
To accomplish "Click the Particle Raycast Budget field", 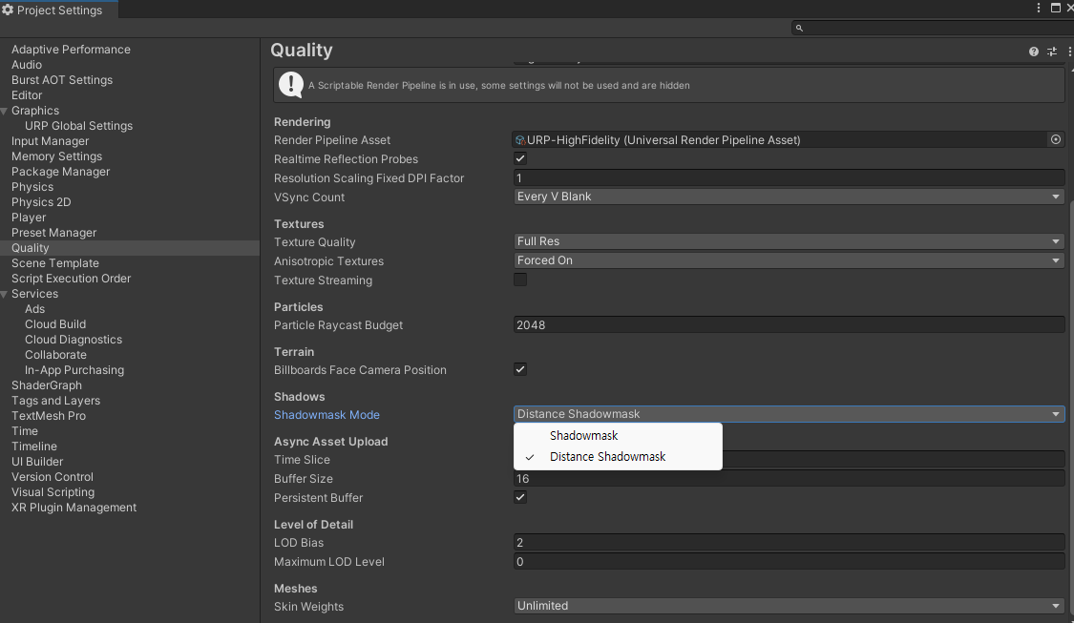I will pos(790,325).
